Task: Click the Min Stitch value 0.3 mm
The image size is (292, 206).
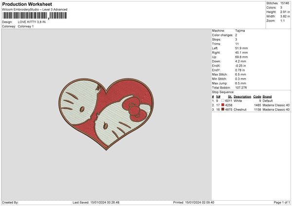Action: (x=240, y=79)
